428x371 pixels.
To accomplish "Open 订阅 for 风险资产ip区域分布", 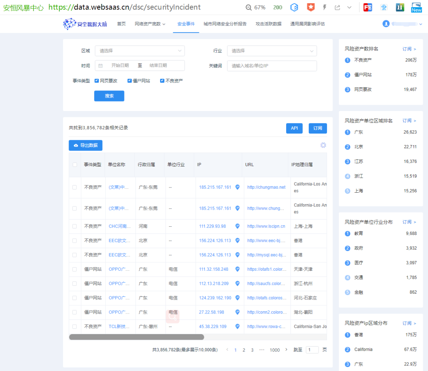I will tap(409, 323).
